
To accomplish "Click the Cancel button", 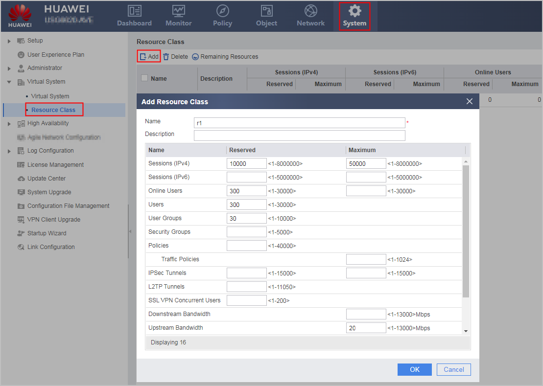I will click(x=454, y=369).
